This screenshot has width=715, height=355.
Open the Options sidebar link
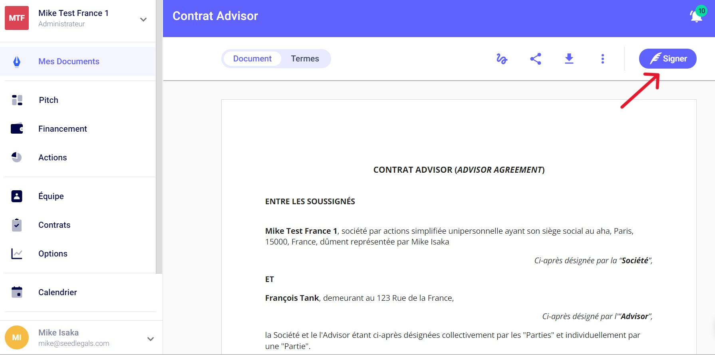(53, 254)
